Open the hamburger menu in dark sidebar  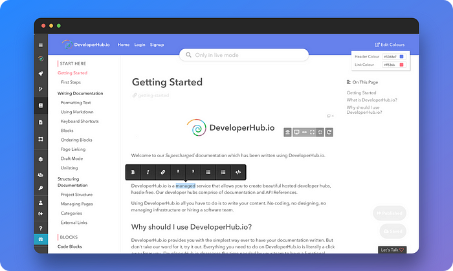[x=41, y=45]
